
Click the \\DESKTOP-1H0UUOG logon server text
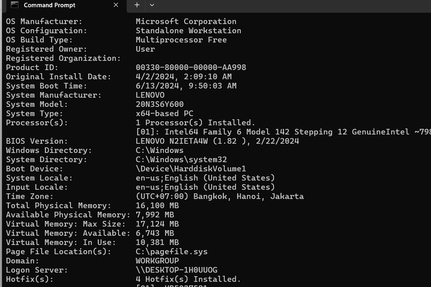[x=176, y=270]
